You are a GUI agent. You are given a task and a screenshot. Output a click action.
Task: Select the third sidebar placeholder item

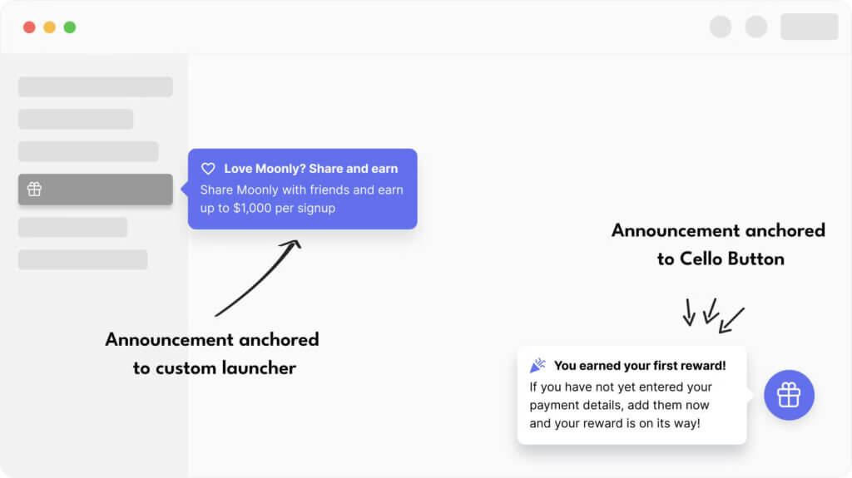88,151
